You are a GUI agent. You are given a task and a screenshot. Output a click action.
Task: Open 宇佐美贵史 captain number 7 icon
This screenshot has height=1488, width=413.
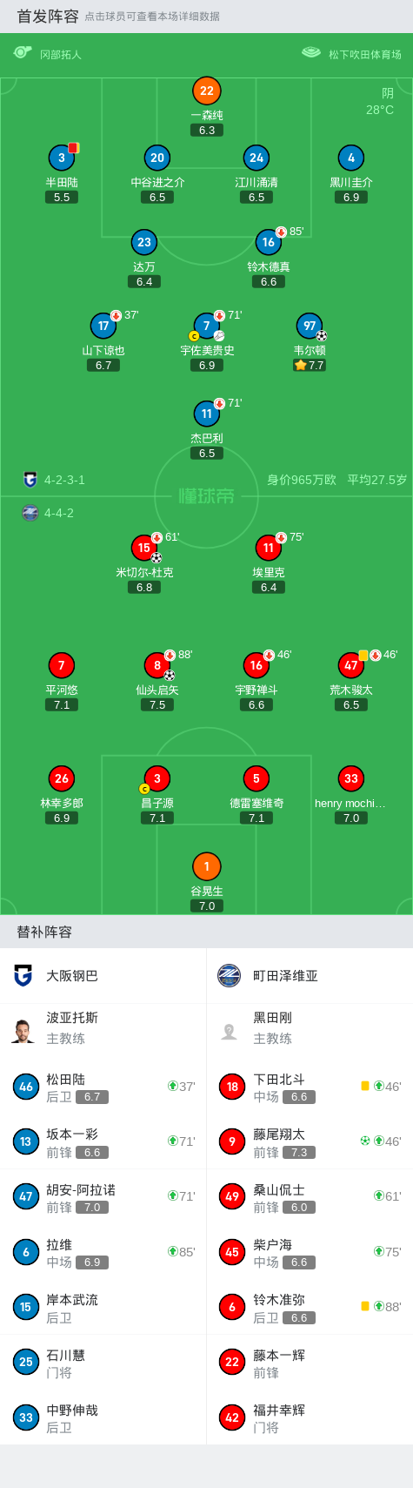206,326
